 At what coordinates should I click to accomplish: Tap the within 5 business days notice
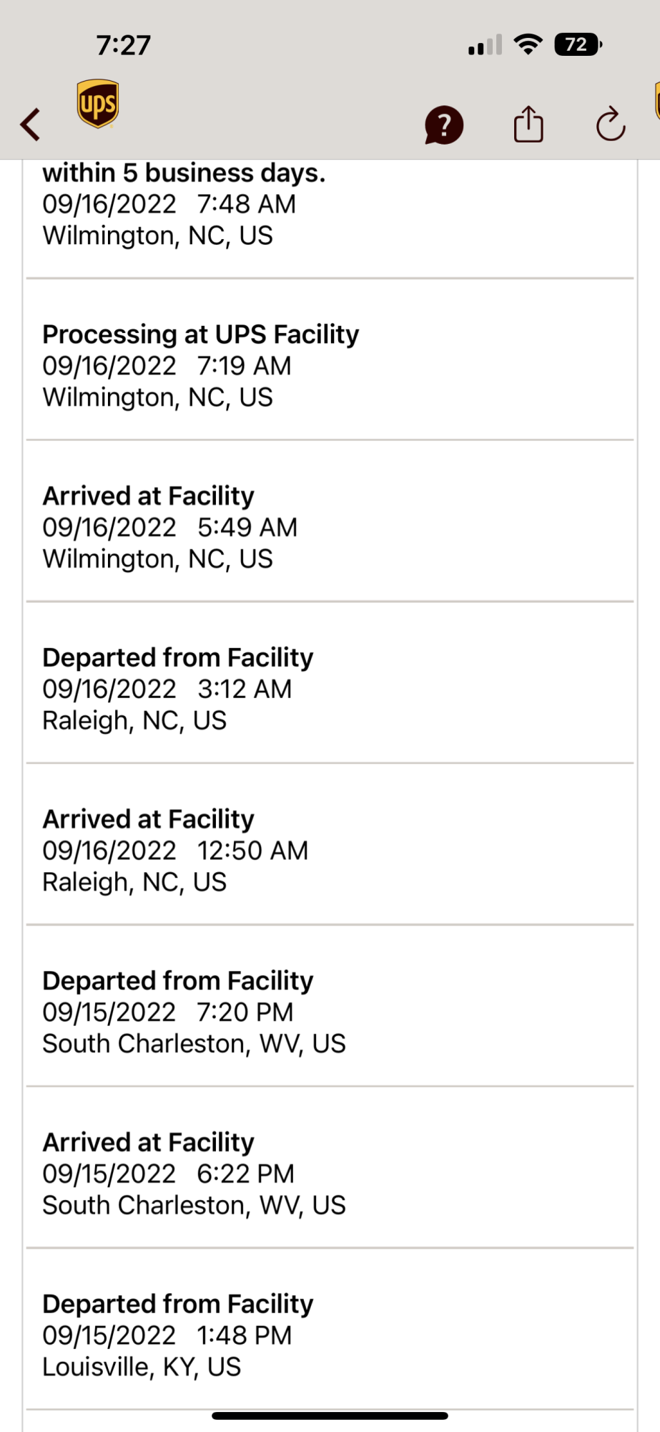click(x=184, y=173)
